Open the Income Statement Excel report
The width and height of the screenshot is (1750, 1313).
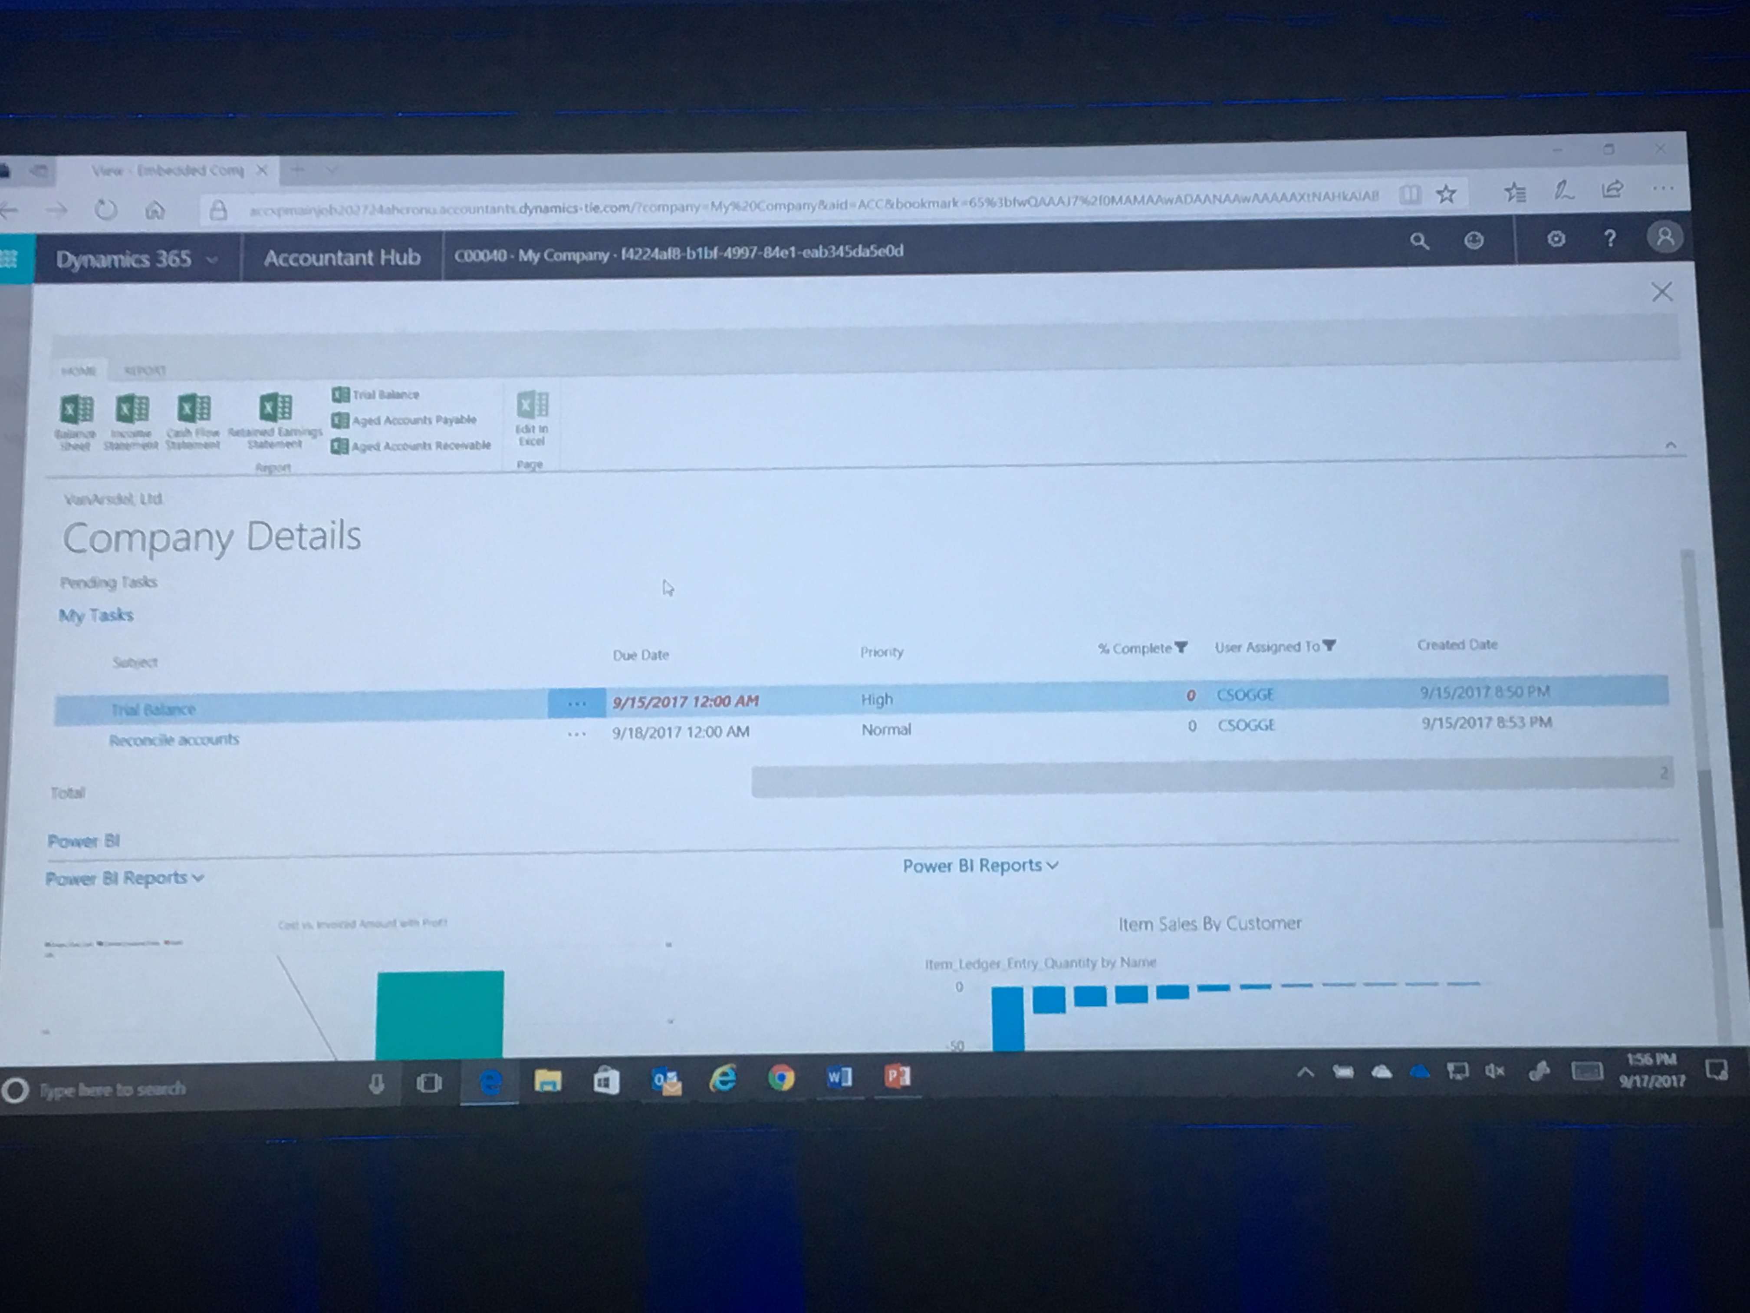(x=132, y=421)
